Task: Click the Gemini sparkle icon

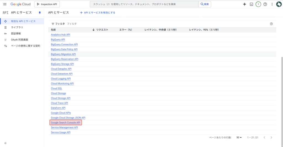Action: coord(244,4)
